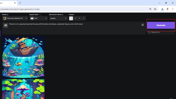The height and width of the screenshot is (99, 176).
Task: Open the Generation Mode Quality dropdown
Action: (58, 18)
